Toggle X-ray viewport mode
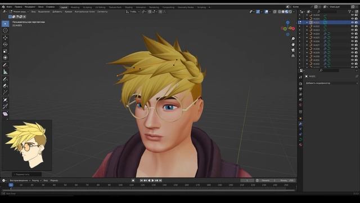The height and width of the screenshot is (203, 360). pyautogui.click(x=275, y=12)
